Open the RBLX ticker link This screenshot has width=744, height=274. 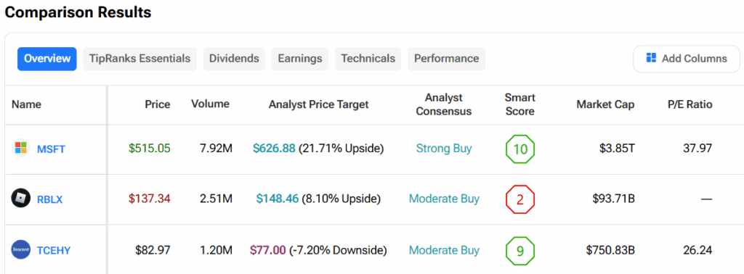pos(50,199)
